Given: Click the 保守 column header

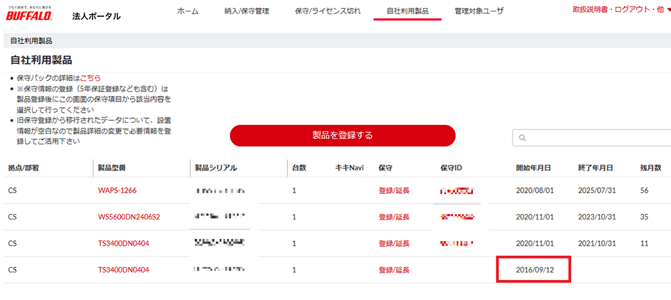Looking at the screenshot, I should coord(386,168).
